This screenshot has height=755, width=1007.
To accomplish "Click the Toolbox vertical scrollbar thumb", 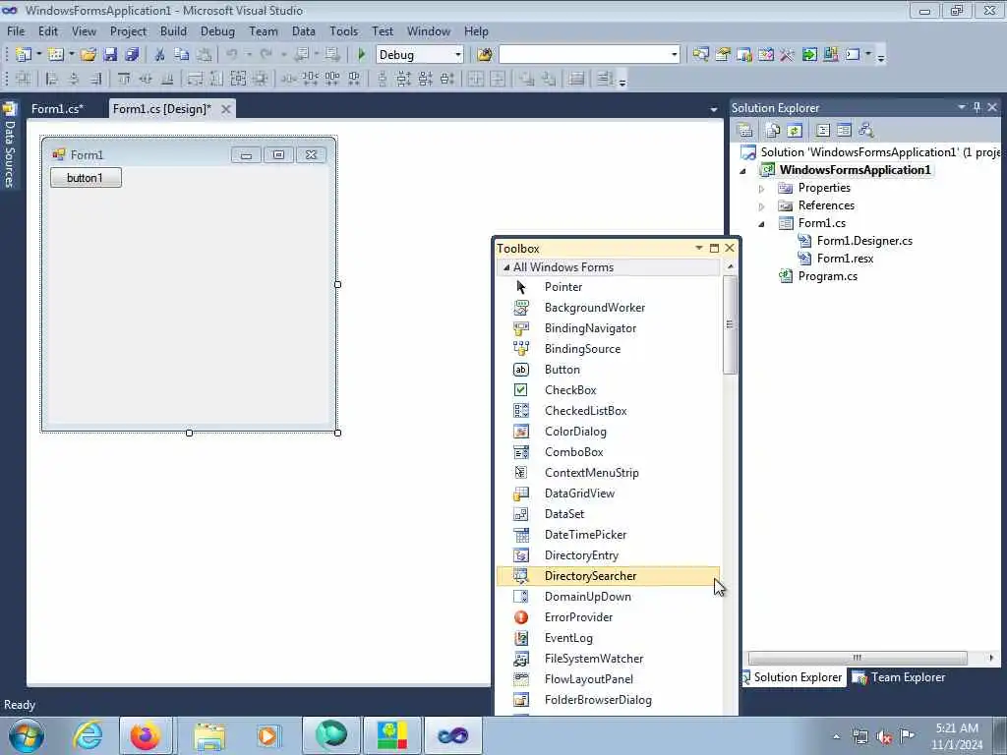I will click(x=730, y=324).
